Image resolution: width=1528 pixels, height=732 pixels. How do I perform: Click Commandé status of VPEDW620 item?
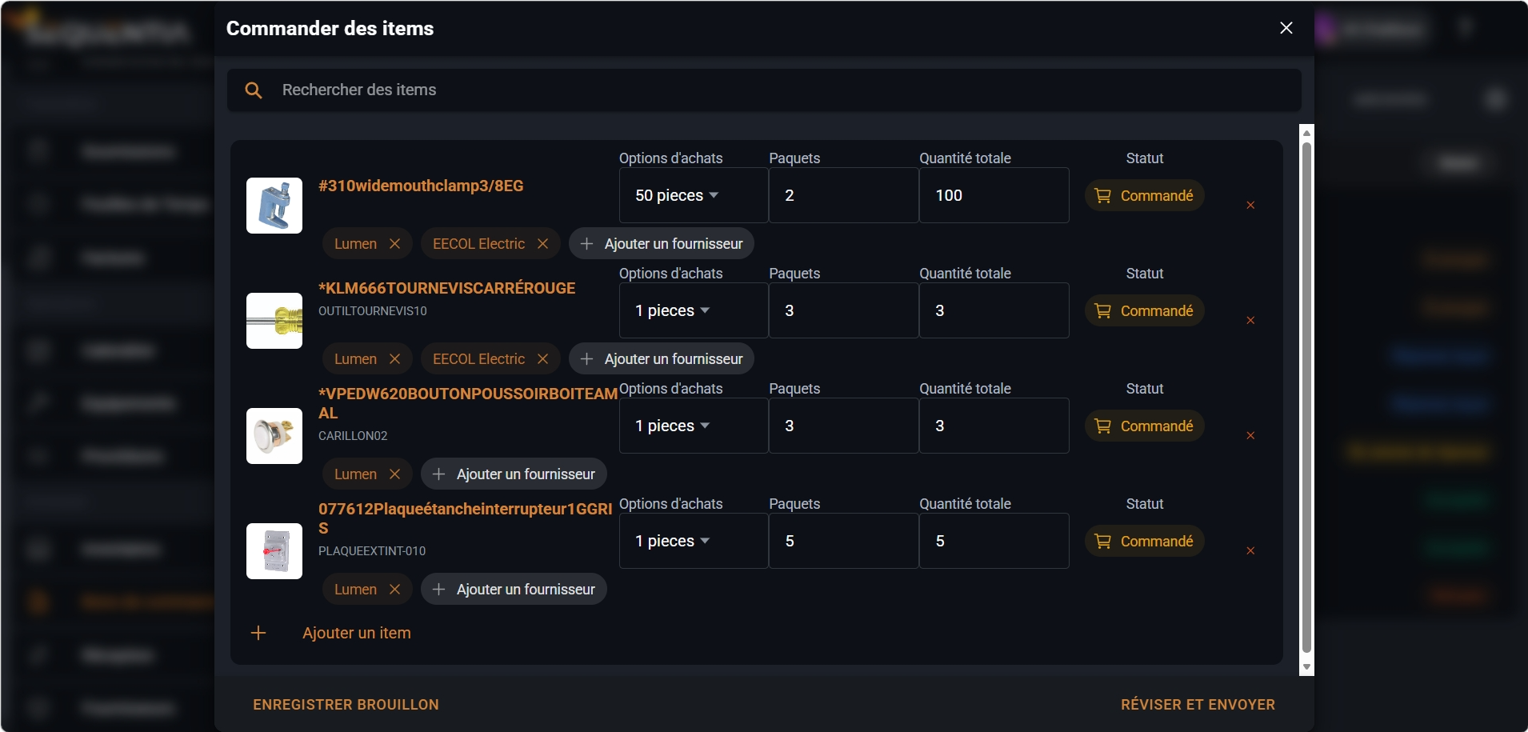1144,426
